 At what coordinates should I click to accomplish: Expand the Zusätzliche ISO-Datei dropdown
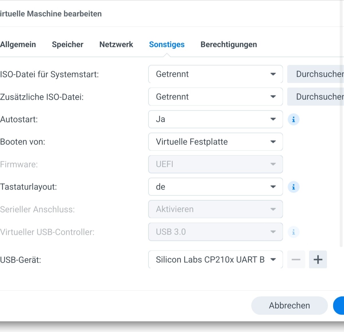(x=216, y=97)
